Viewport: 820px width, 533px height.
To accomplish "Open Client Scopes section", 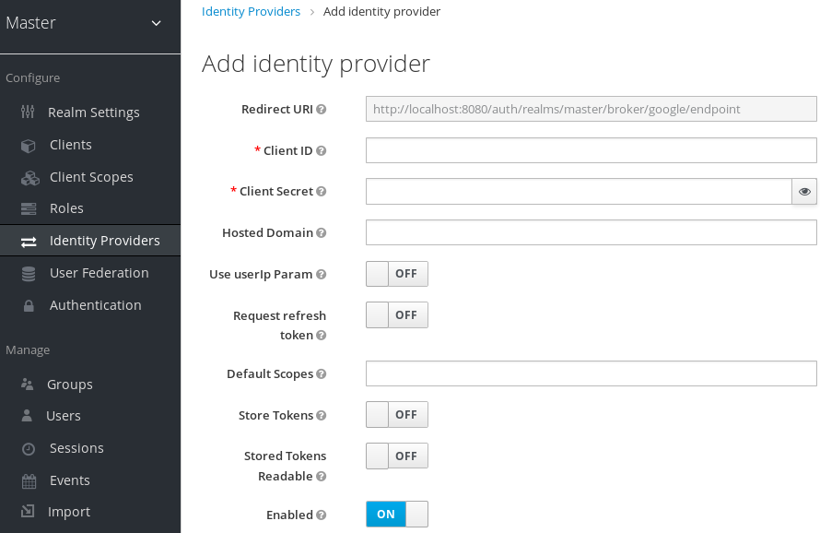I will [x=90, y=177].
